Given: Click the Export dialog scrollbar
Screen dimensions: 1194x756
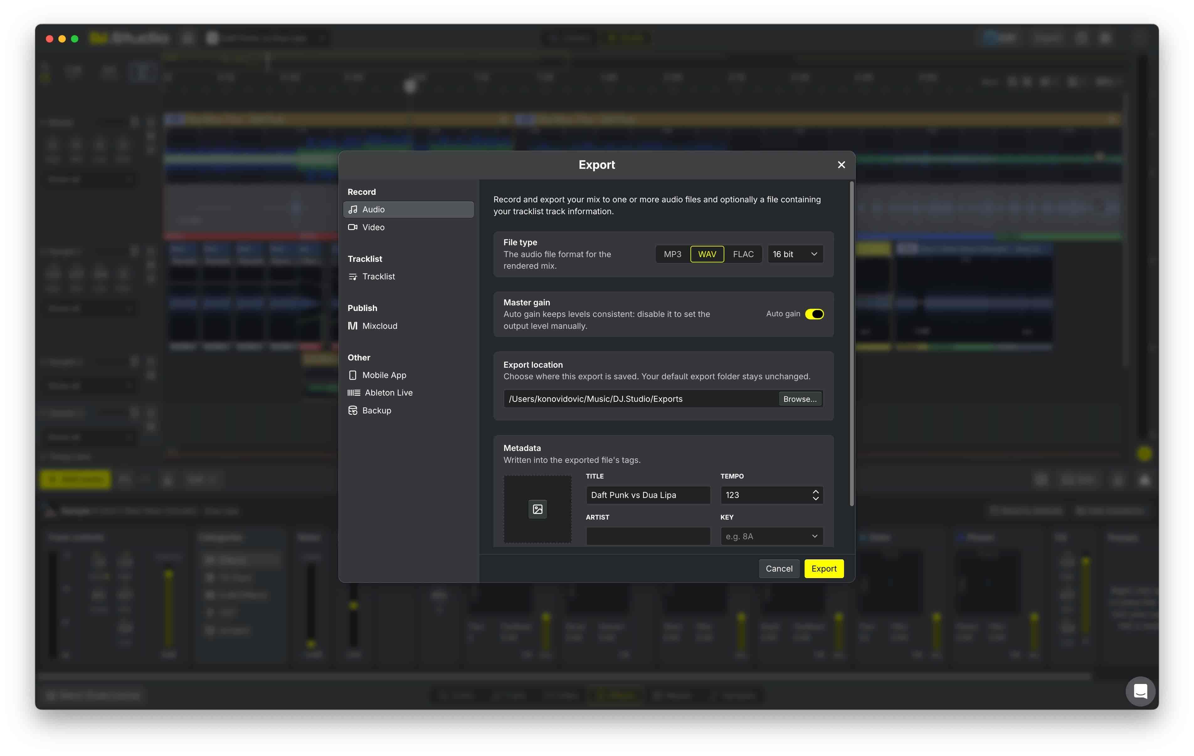Looking at the screenshot, I should [852, 344].
